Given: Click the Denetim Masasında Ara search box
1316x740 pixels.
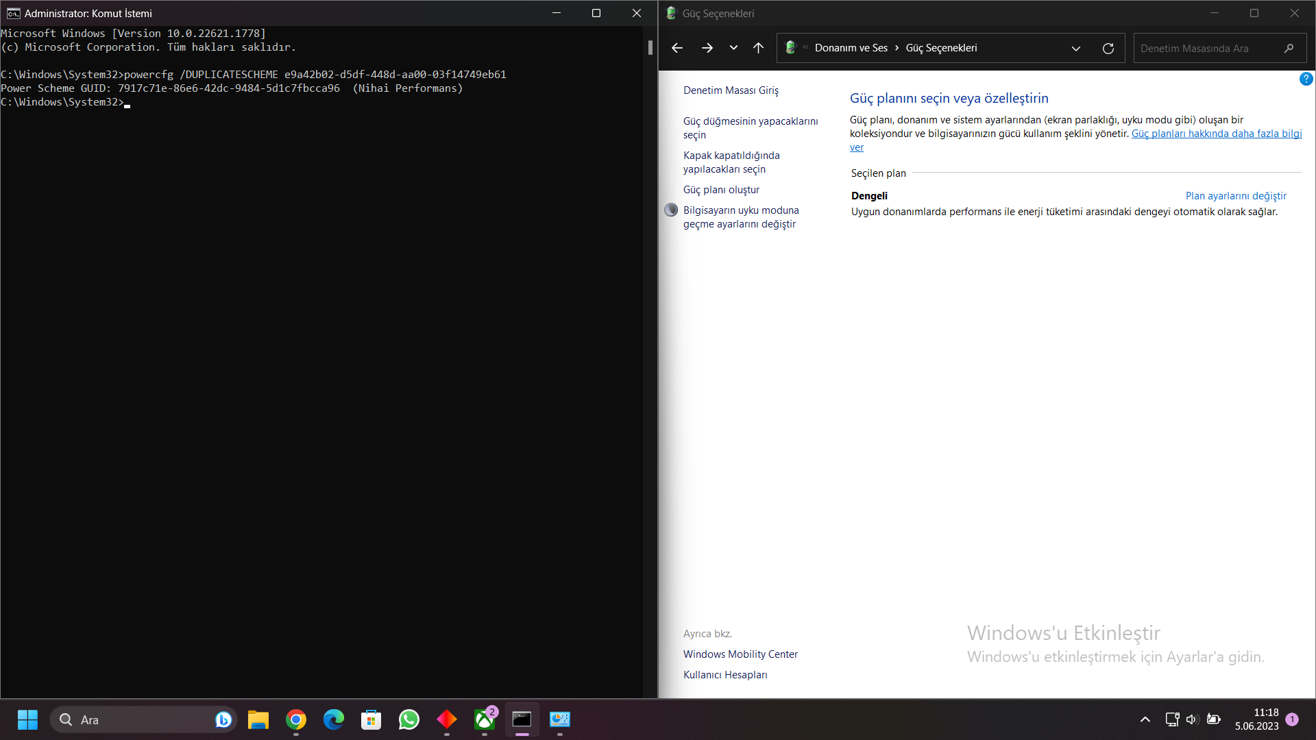Looking at the screenshot, I should 1206,49.
